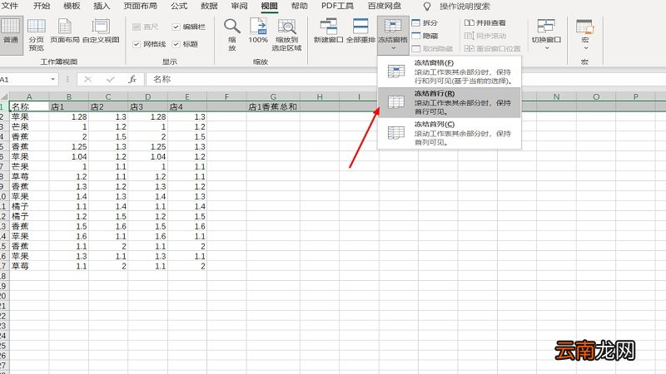
Task: Open the PDF工具 tab
Action: [337, 6]
